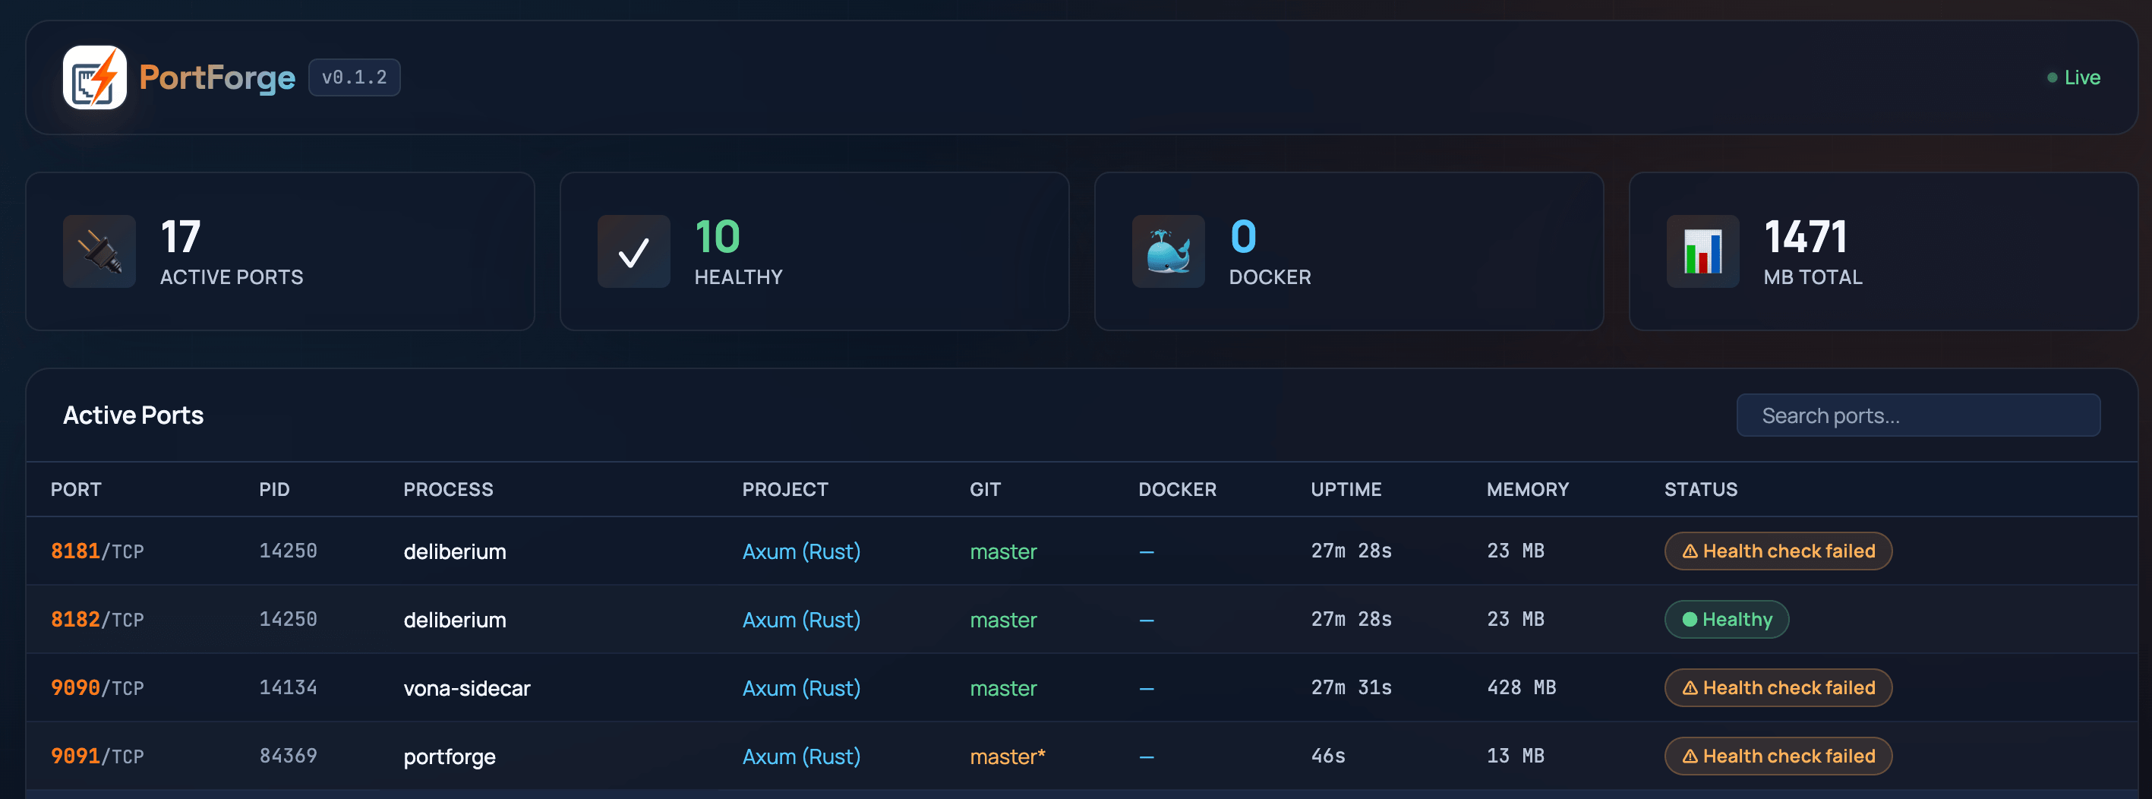The width and height of the screenshot is (2152, 799).
Task: Click the Docker whale icon
Action: coord(1168,251)
